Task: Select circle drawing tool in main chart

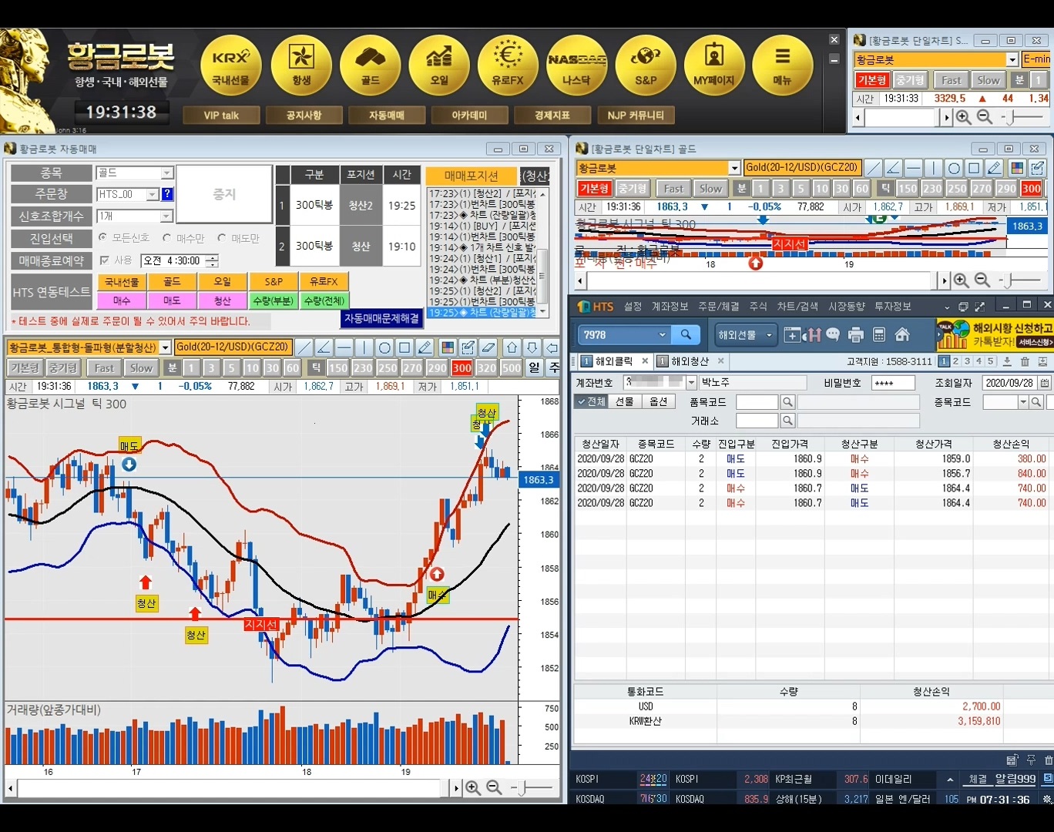Action: 384,347
